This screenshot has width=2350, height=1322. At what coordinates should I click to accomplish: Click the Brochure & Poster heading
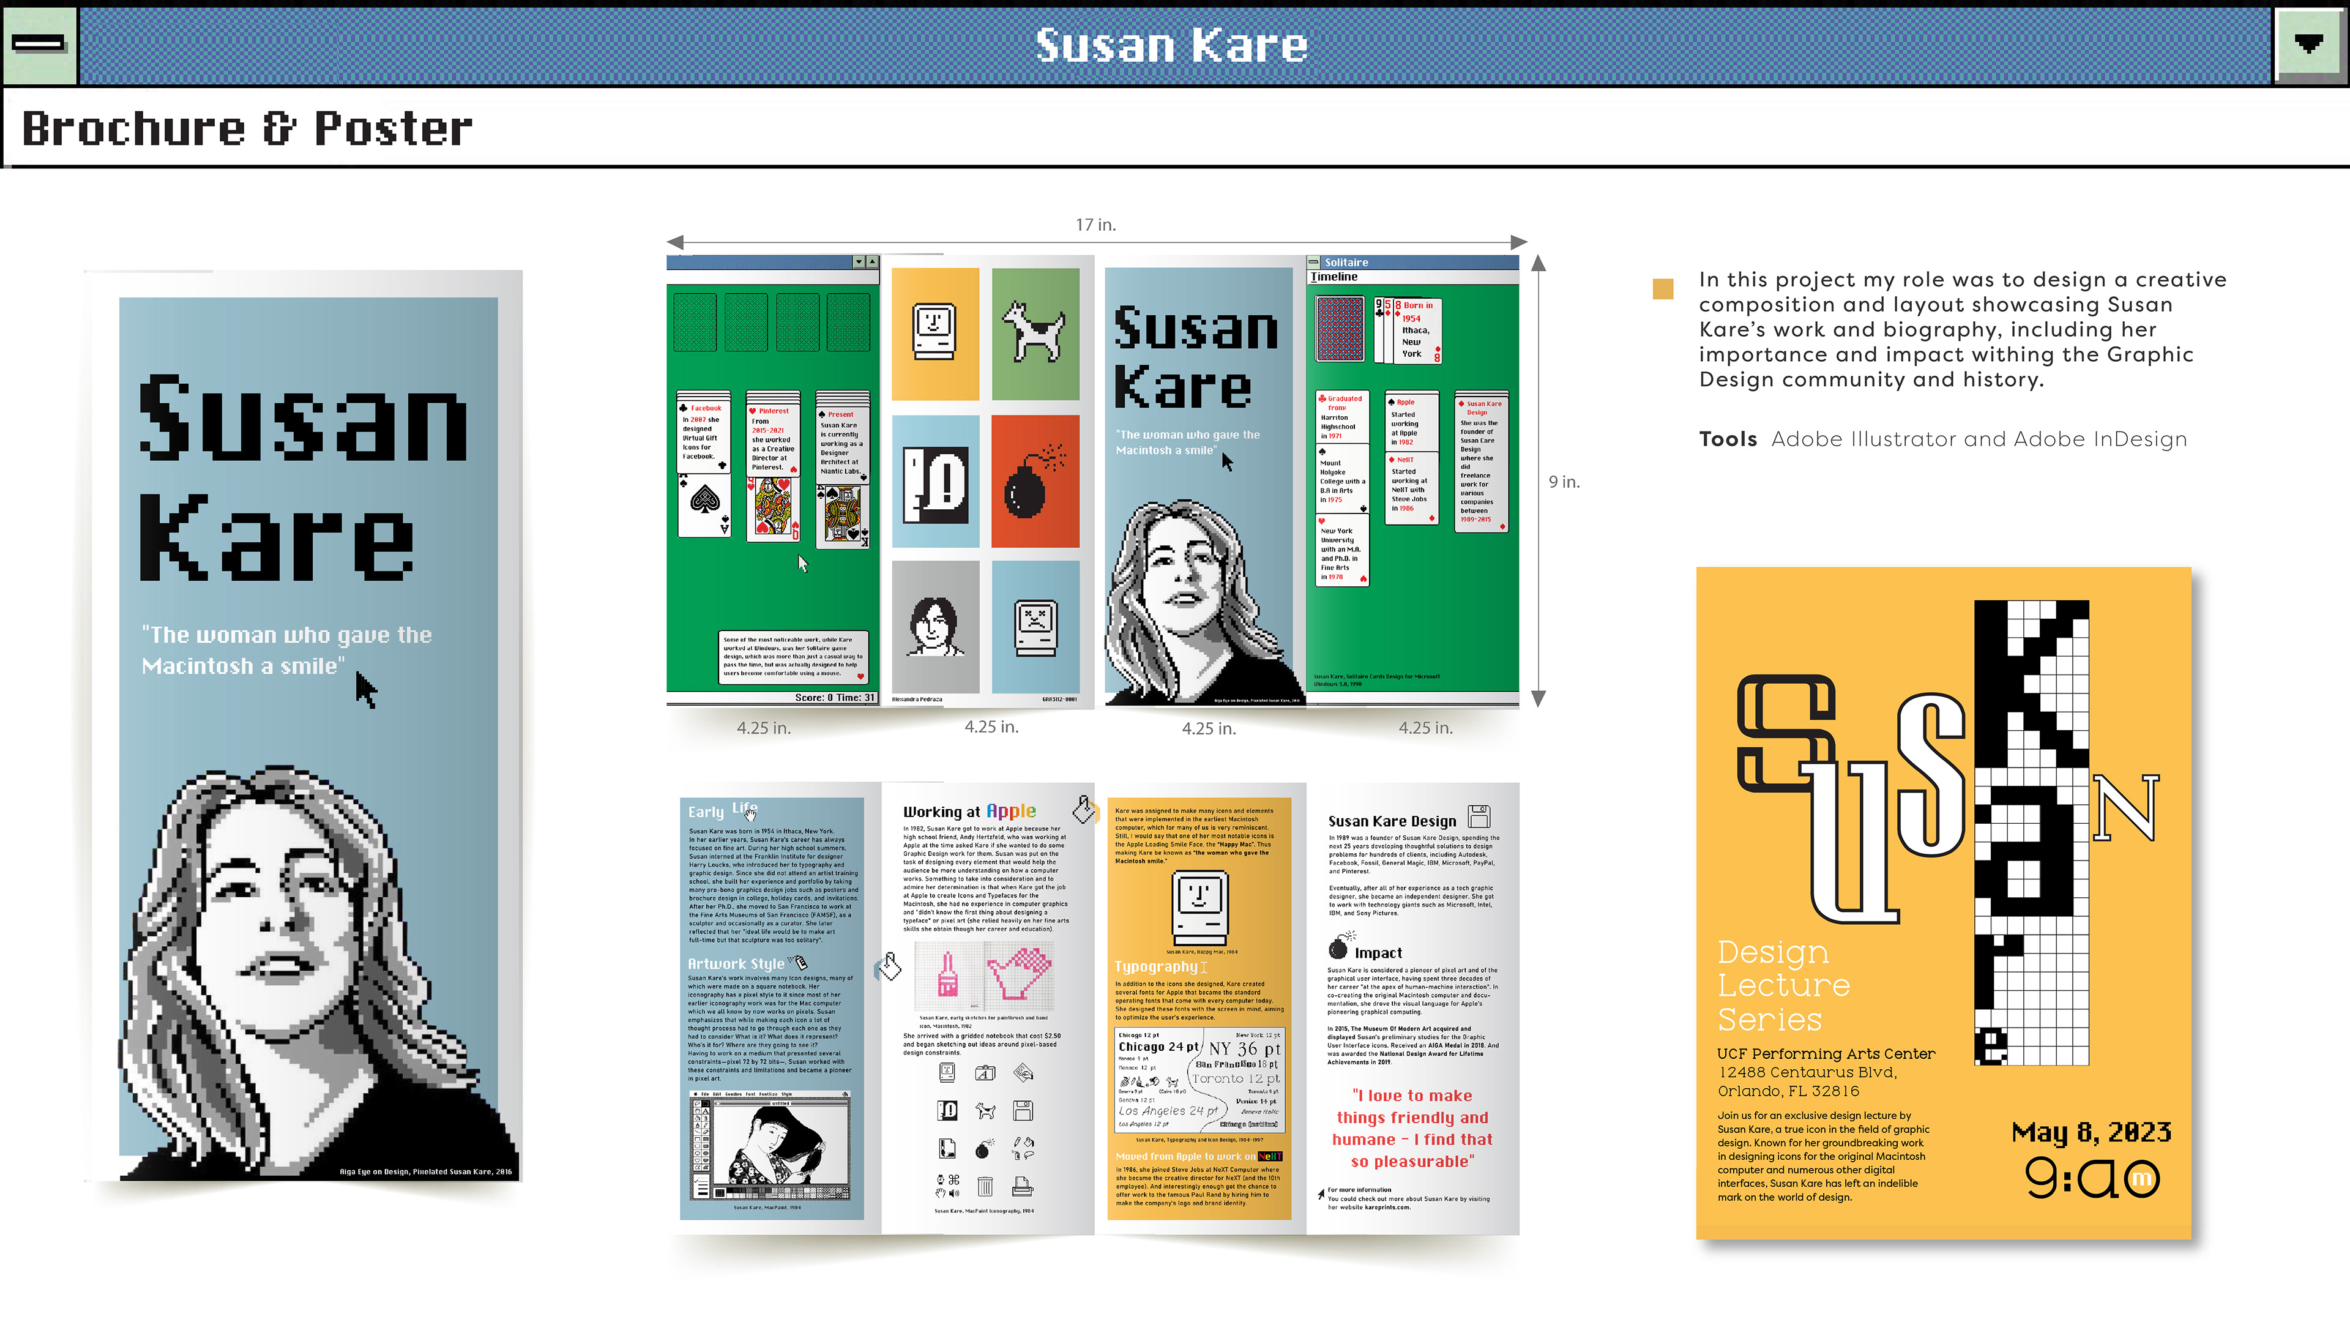click(x=246, y=129)
